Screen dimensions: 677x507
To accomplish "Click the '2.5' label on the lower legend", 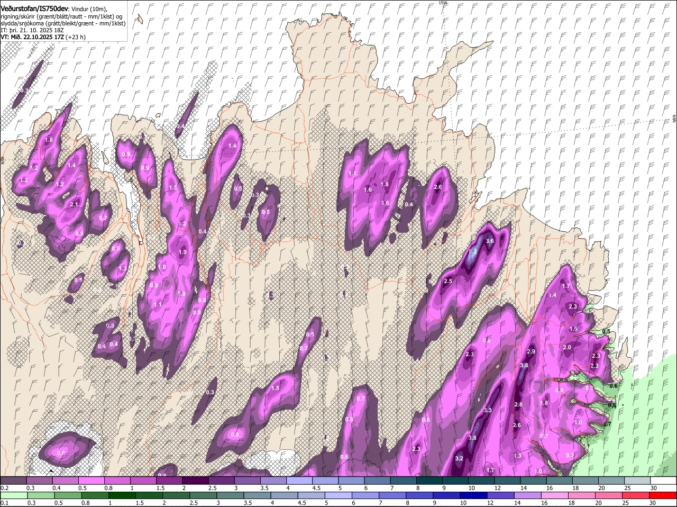I will click(x=195, y=503).
